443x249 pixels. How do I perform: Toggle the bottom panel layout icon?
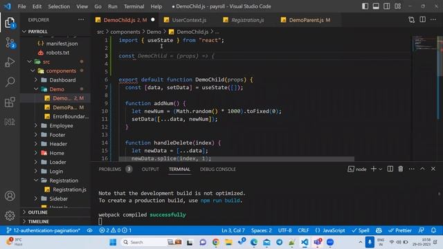376,6
